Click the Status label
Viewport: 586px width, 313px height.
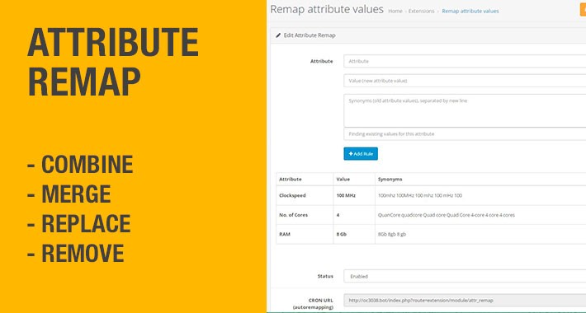point(325,277)
